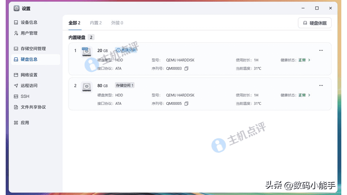Open 远程访问 settings
The image size is (347, 195).
point(26,85)
